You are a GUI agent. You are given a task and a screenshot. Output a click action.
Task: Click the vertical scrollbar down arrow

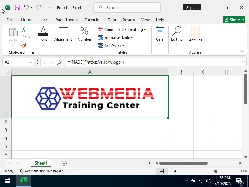[246, 157]
